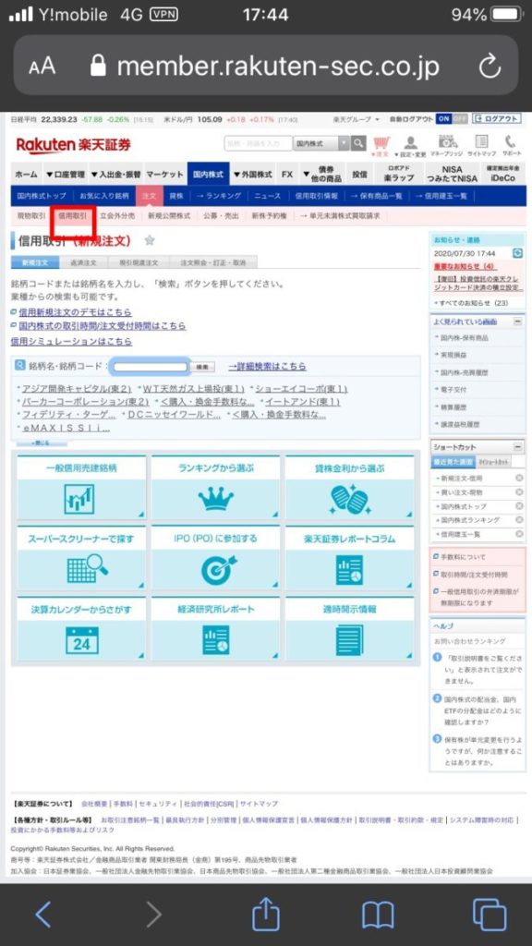Select the crown ランキングから選ぶ tile

coord(216,488)
